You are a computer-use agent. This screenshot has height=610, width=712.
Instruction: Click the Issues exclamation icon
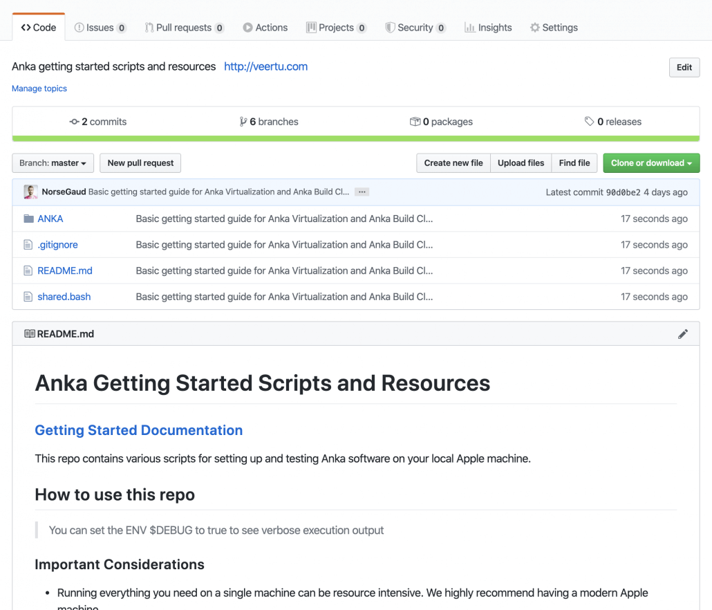coord(79,27)
